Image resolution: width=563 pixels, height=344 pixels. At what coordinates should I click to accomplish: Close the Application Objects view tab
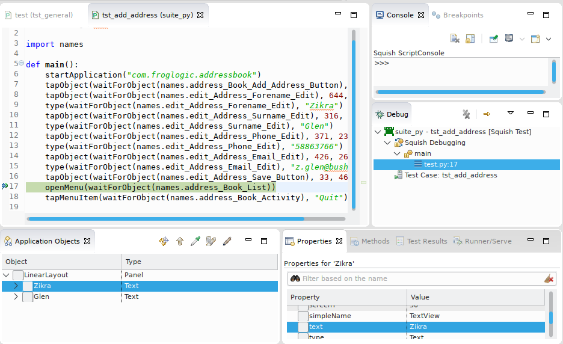87,241
